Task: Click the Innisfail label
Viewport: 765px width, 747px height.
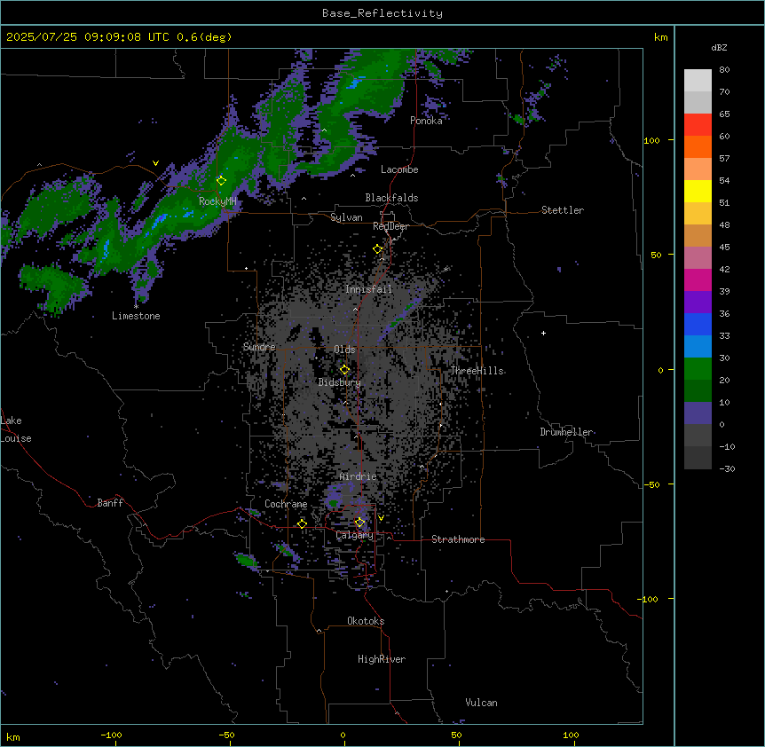Action: (x=368, y=289)
